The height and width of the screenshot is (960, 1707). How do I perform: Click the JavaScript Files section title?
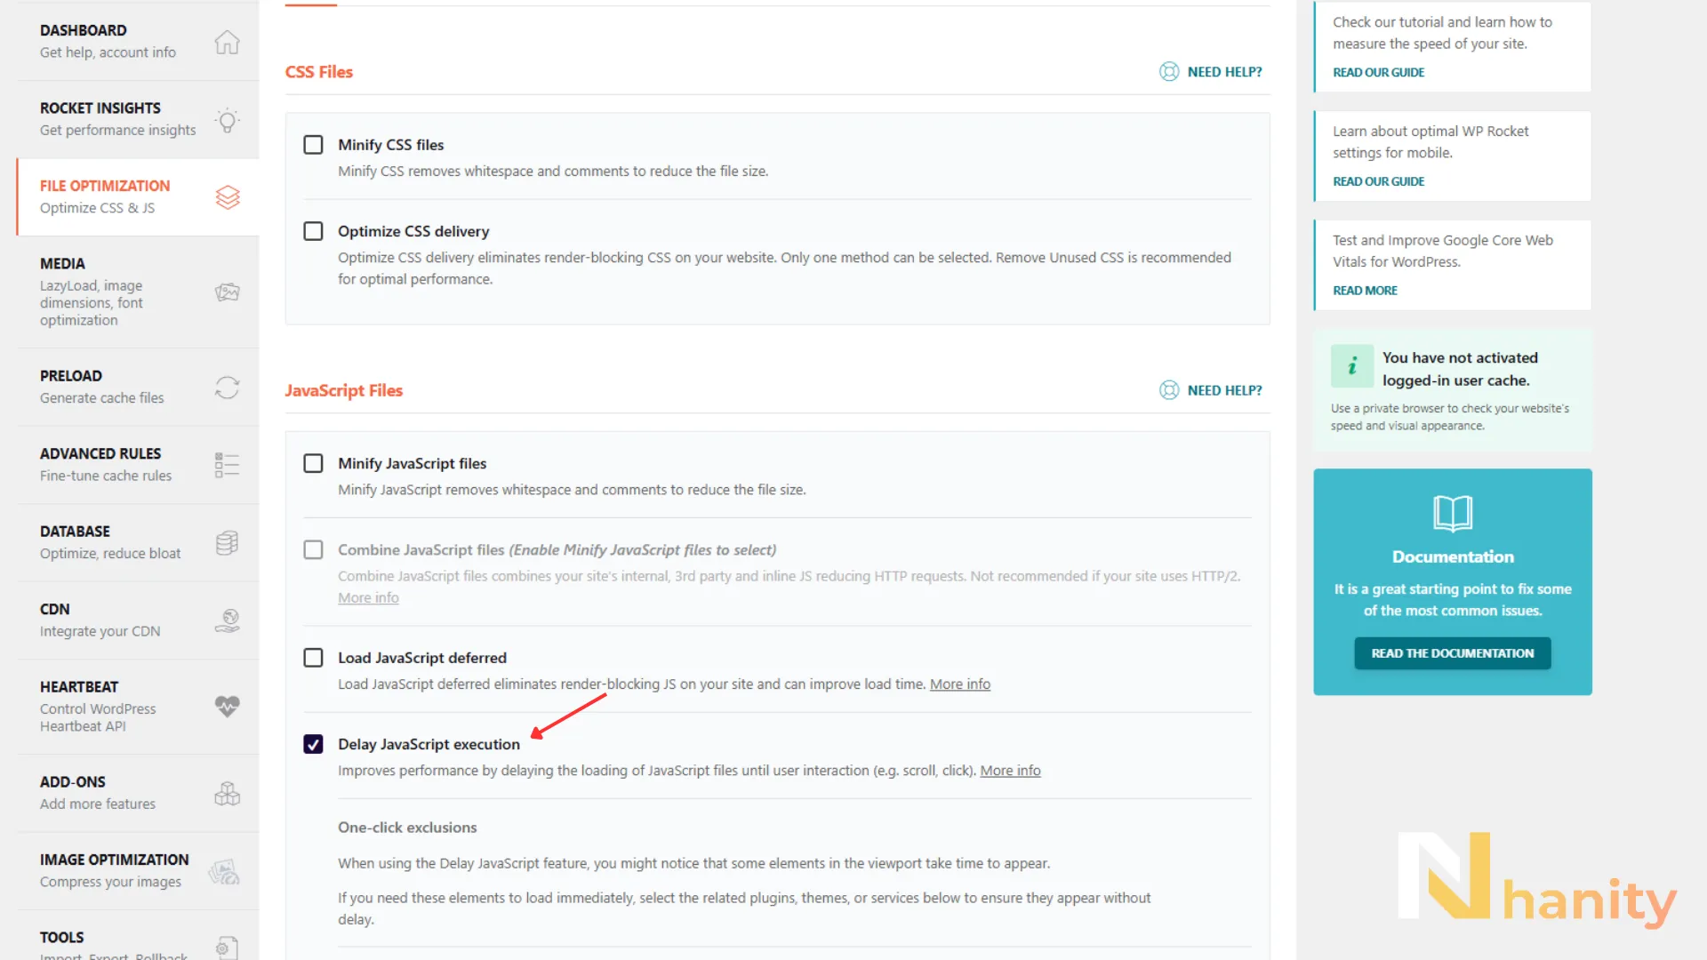coord(343,390)
